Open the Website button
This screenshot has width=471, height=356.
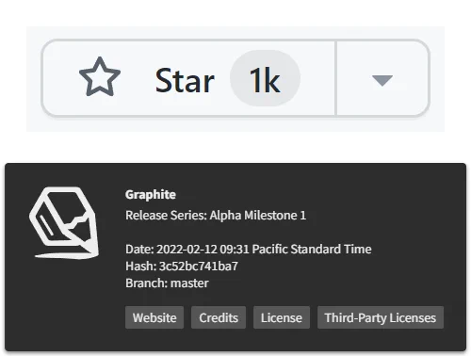154,317
